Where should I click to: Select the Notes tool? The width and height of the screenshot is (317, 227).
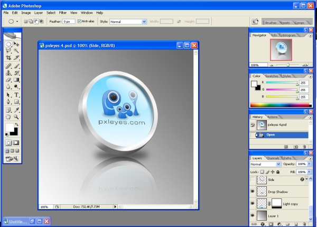[8, 110]
